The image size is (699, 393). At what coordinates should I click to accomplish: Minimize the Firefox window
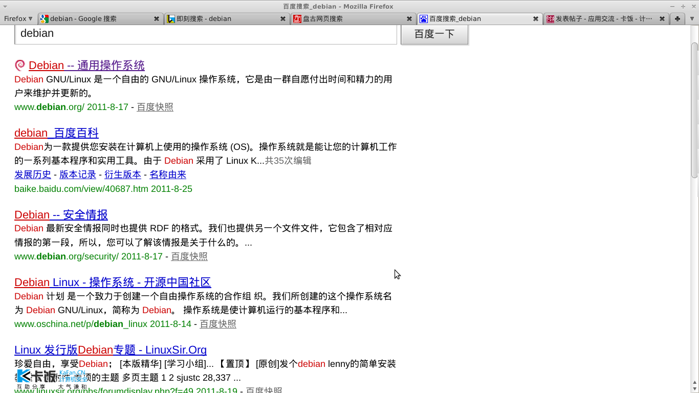pos(673,6)
